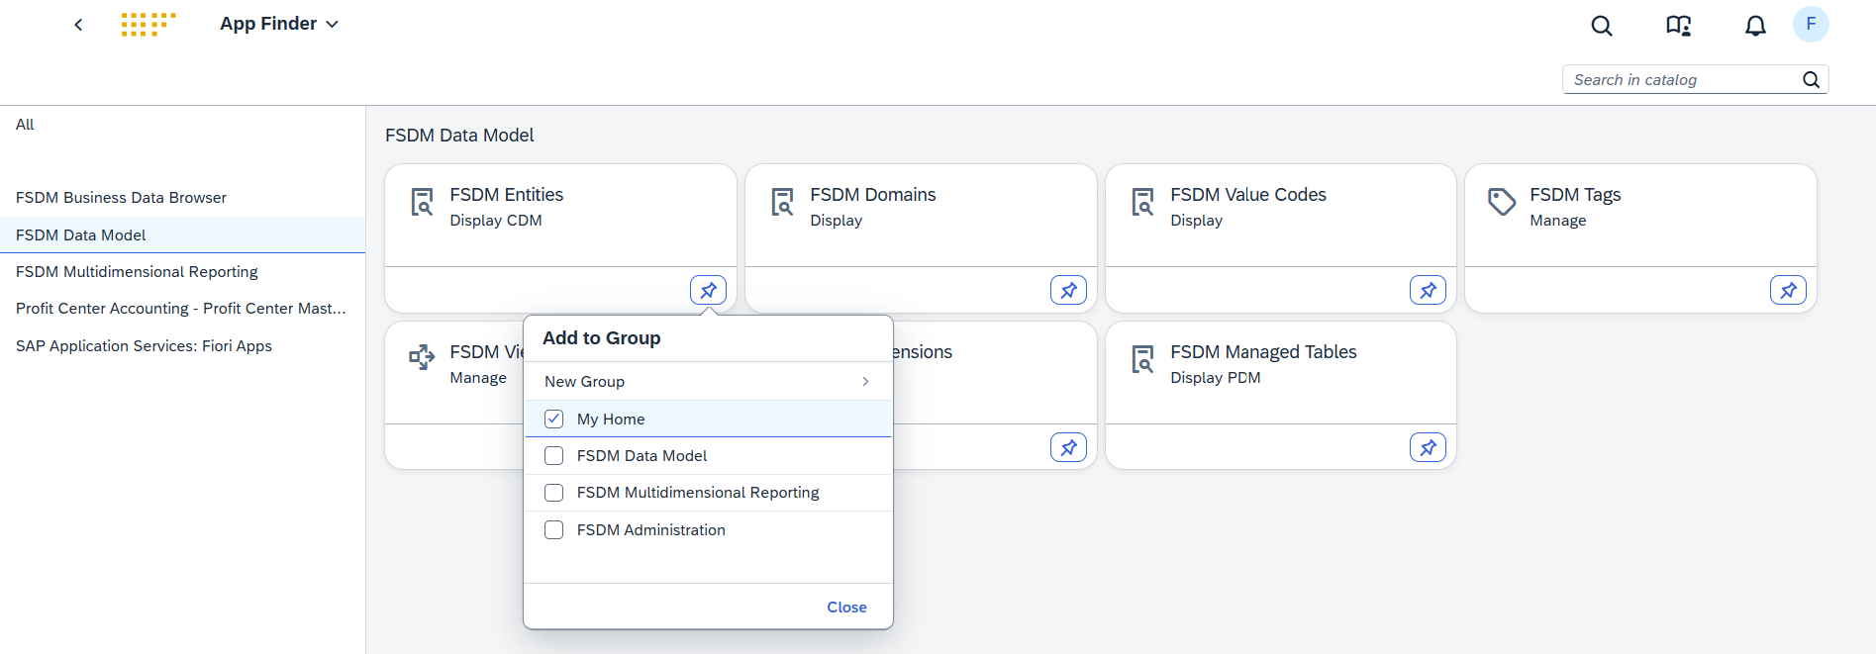Image resolution: width=1876 pixels, height=654 pixels.
Task: Open the user profile avatar F
Action: click(1811, 25)
